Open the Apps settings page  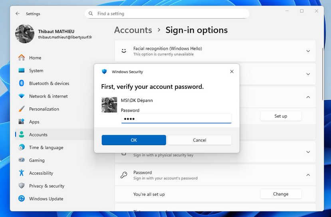(x=54, y=122)
